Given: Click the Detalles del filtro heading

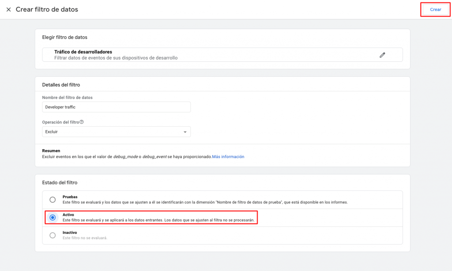Looking at the screenshot, I should pos(61,85).
